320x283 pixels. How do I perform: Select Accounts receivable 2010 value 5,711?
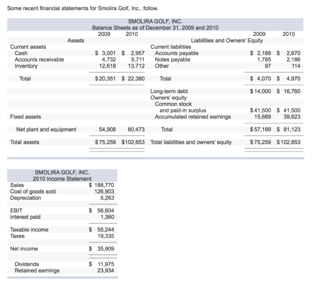pyautogui.click(x=138, y=59)
